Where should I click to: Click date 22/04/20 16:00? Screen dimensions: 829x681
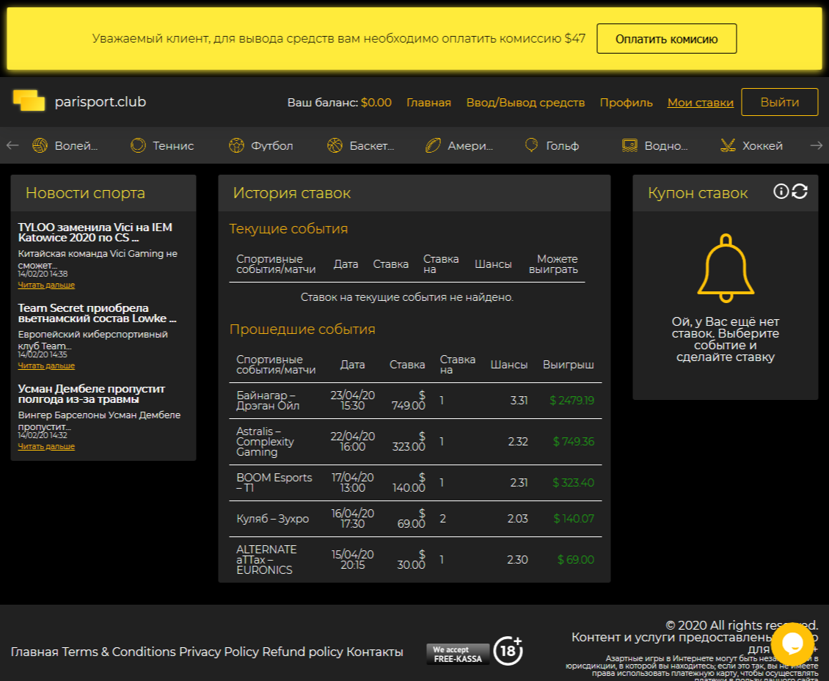tap(352, 442)
